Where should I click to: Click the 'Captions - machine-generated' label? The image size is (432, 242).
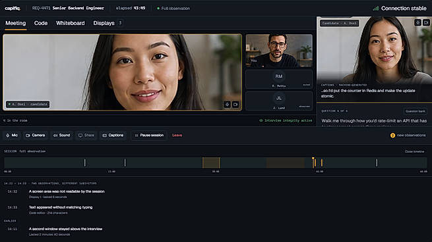point(344,85)
